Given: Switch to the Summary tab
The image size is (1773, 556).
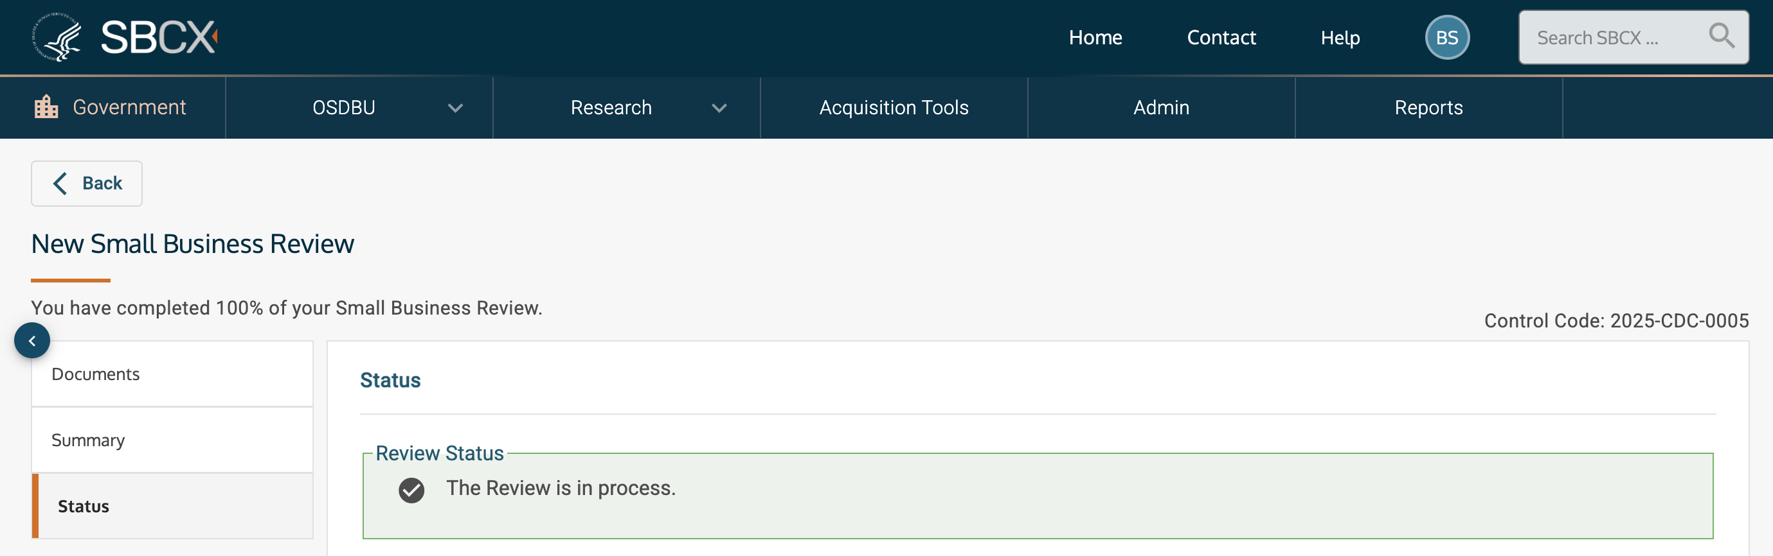Looking at the screenshot, I should click(172, 440).
